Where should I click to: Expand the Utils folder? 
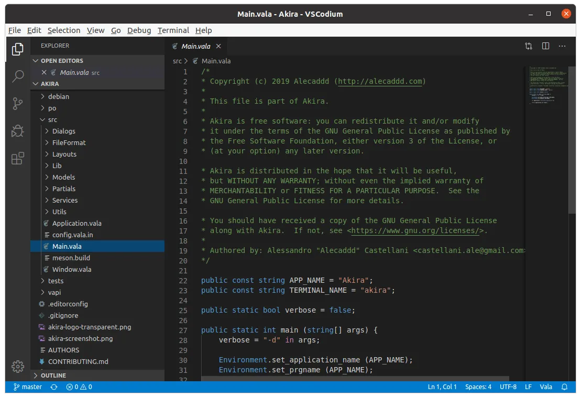click(x=47, y=212)
